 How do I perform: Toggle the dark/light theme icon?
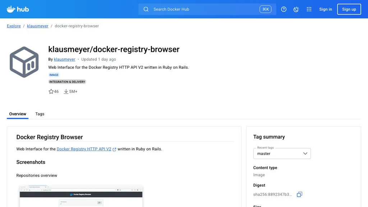[296, 9]
